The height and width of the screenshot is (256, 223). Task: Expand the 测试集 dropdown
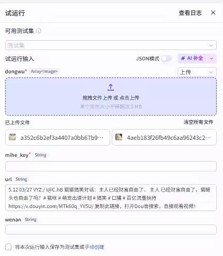(x=111, y=45)
